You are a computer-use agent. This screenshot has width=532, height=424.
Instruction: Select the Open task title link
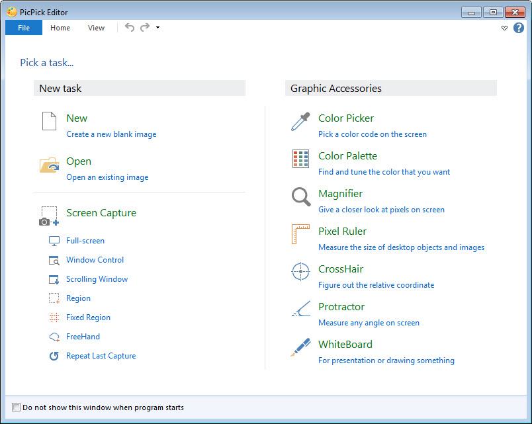[x=79, y=161]
